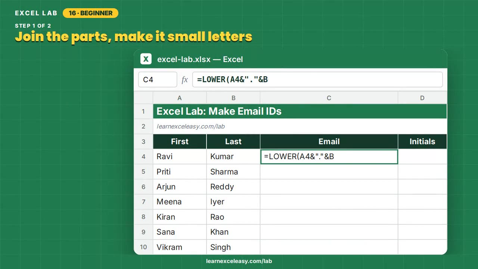Click the 'Last' header cell
Image resolution: width=478 pixels, height=269 pixels.
pos(233,142)
